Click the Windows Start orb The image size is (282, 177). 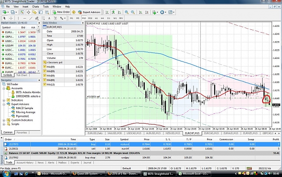pos(6,173)
